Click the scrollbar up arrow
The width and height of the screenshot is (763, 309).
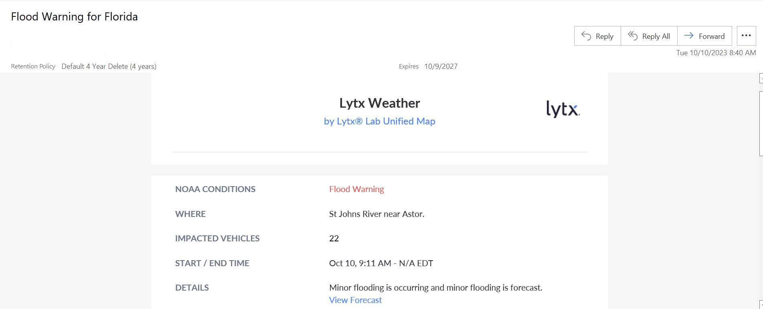pyautogui.click(x=761, y=78)
